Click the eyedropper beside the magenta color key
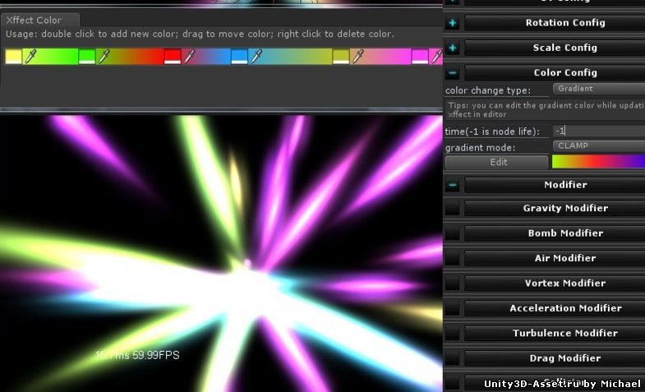This screenshot has width=645, height=392. (x=436, y=57)
